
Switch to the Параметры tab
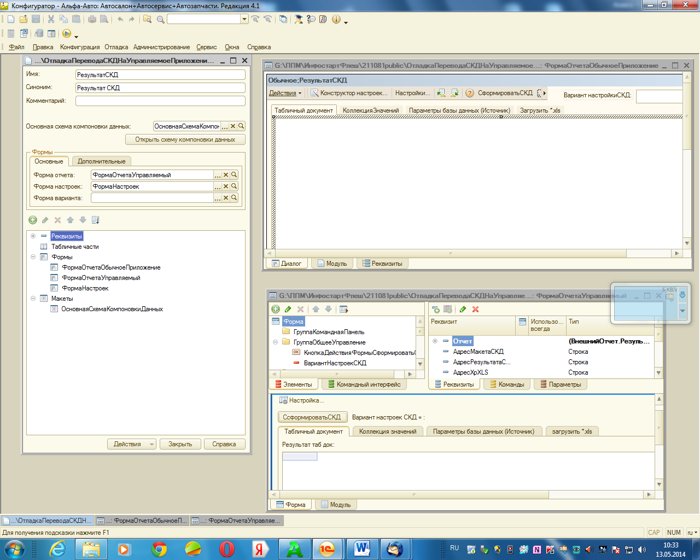pos(561,384)
